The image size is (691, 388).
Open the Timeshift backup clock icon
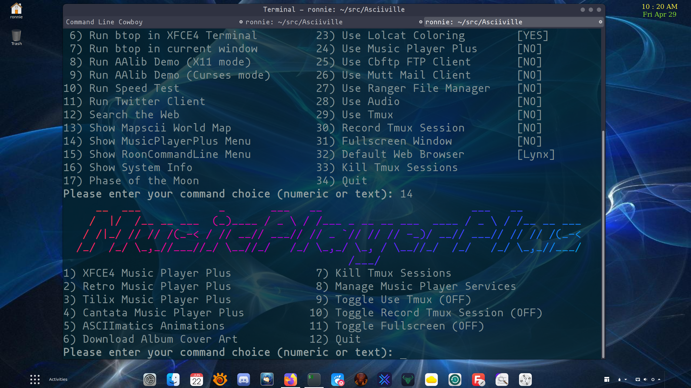455,380
